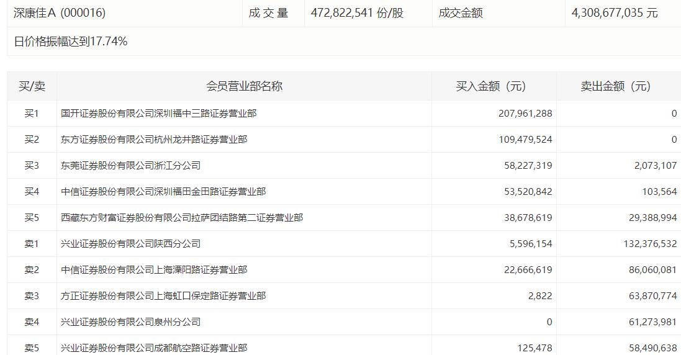Viewport: 681px width, 355px height.
Task: Click buy amount 22,666,619
Action: (x=528, y=270)
